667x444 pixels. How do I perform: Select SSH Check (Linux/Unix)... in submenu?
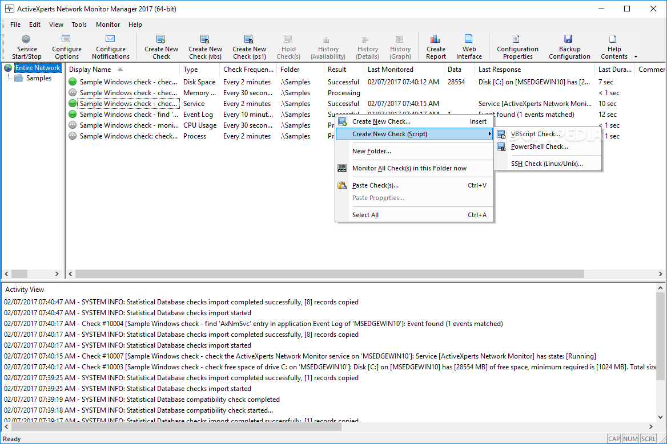pos(548,164)
